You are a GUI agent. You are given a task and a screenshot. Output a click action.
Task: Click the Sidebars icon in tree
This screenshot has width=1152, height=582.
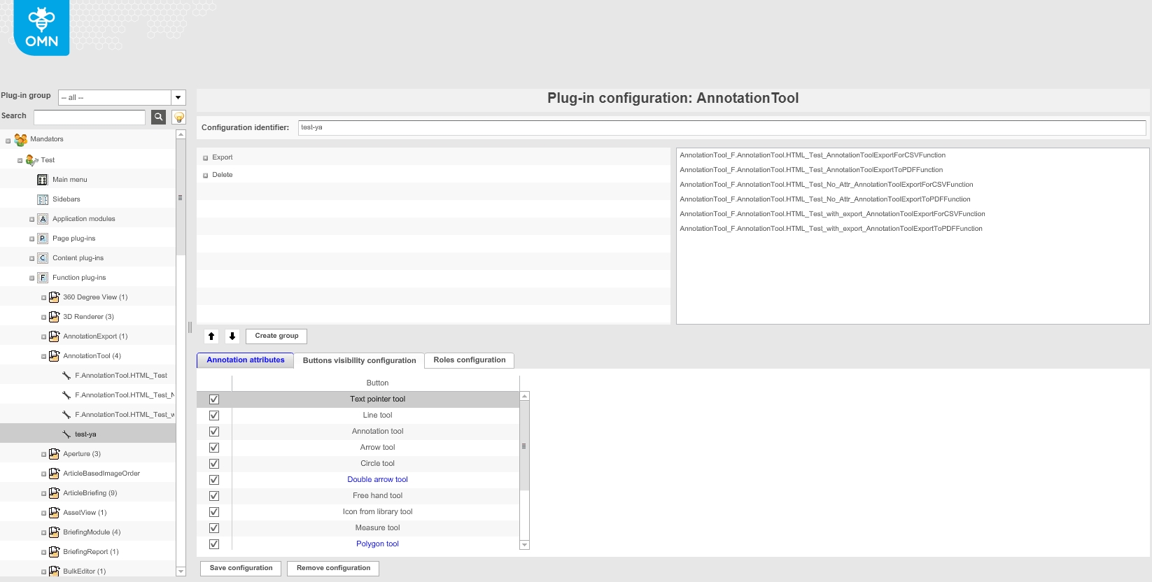(x=43, y=199)
